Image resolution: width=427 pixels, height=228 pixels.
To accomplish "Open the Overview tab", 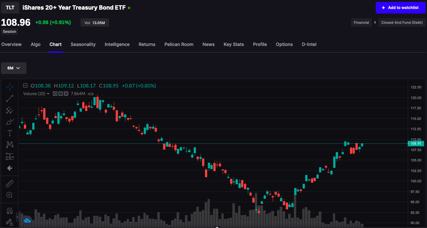I will (11, 44).
